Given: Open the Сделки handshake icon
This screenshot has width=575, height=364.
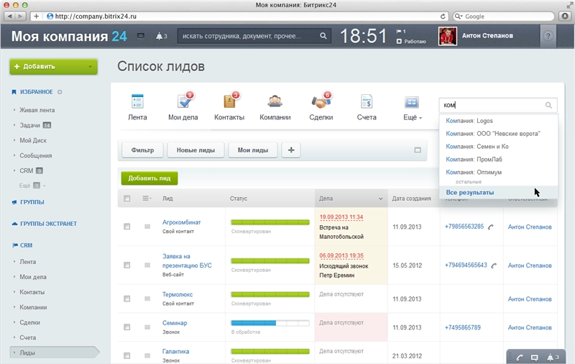Looking at the screenshot, I should (x=321, y=102).
